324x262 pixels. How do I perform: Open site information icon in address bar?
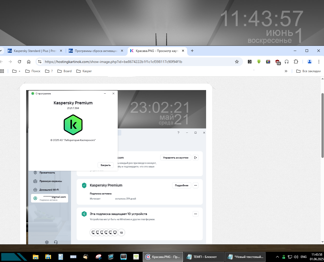39,62
